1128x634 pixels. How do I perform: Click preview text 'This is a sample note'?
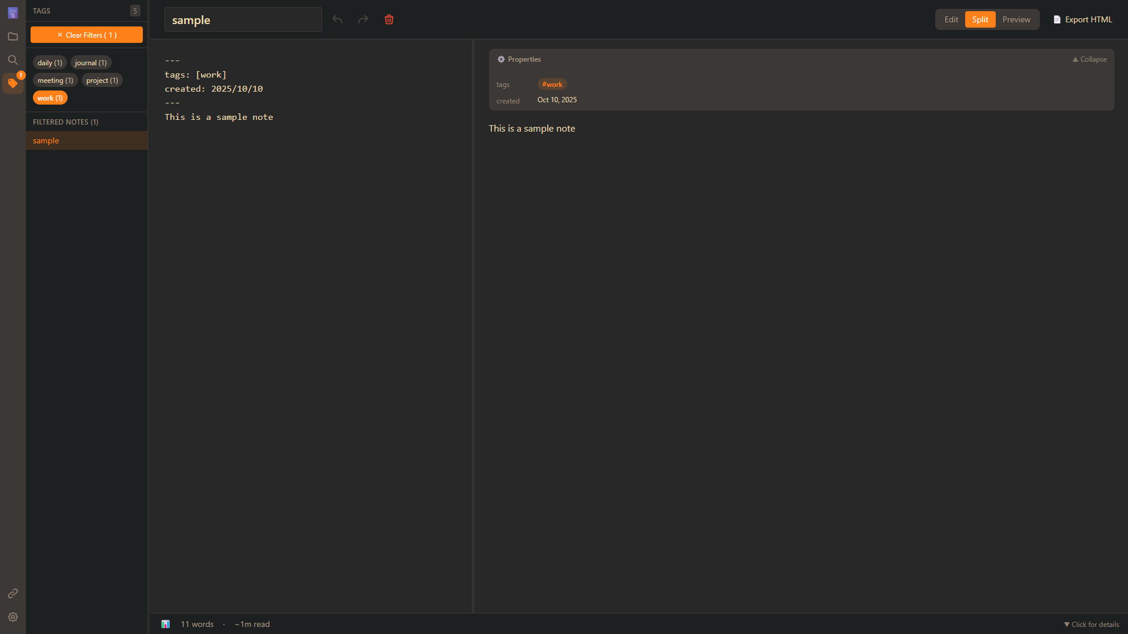pyautogui.click(x=532, y=129)
